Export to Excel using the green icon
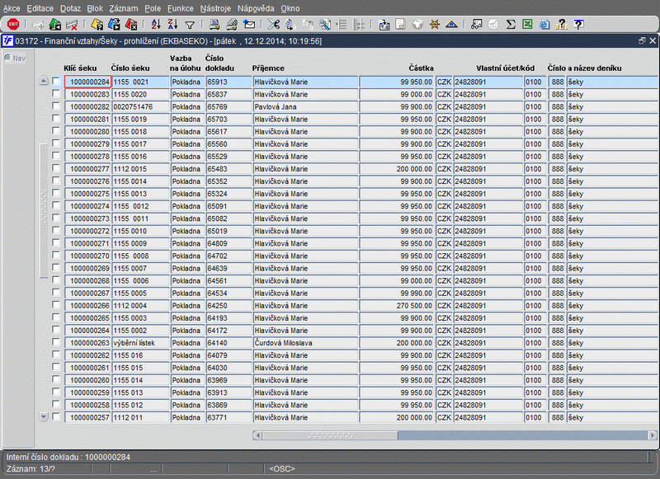Screen dimensions: 660x479 527,25
